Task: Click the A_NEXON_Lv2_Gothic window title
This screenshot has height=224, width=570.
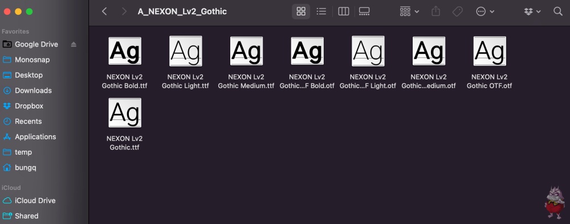Action: (182, 11)
